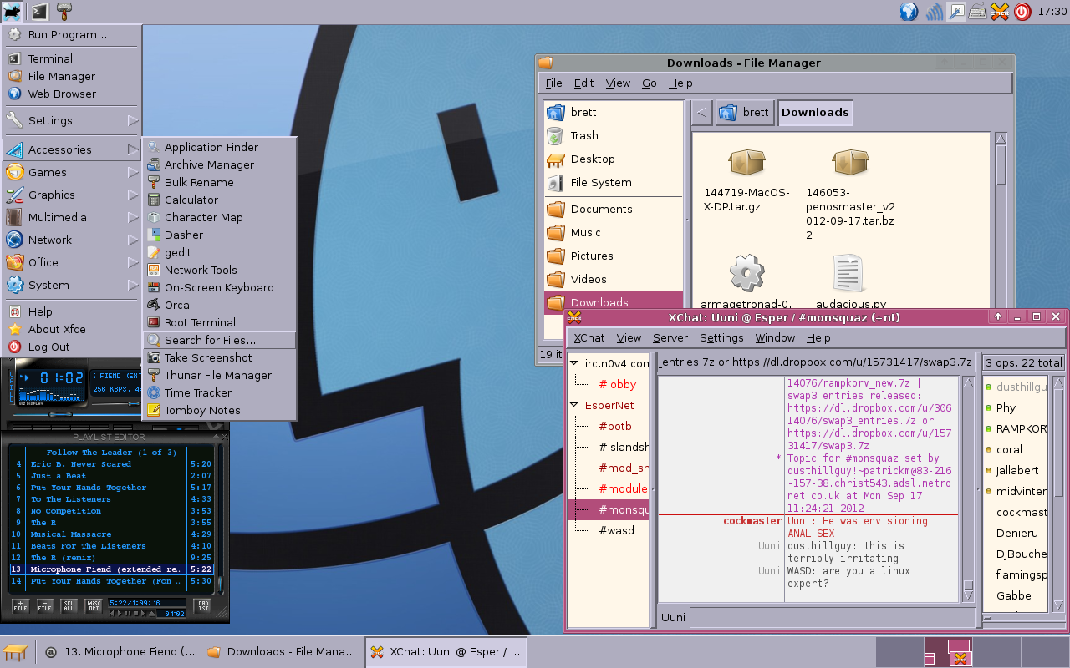Collapse the EsperNet server tree
The width and height of the screenshot is (1070, 668).
click(574, 405)
